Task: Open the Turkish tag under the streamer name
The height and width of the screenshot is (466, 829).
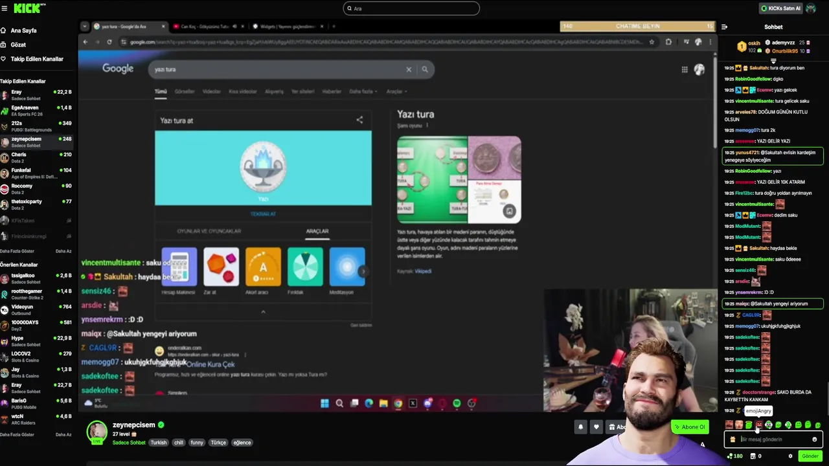Action: (159, 443)
